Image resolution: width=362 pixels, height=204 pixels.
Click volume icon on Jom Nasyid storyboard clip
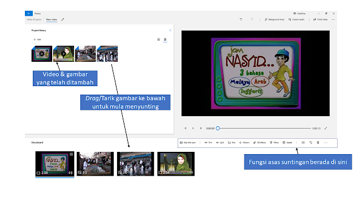click(x=70, y=173)
